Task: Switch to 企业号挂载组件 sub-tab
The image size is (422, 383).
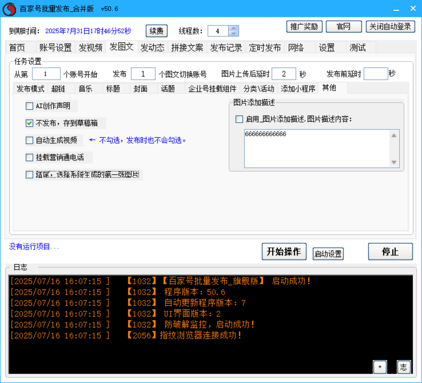Action: (x=212, y=88)
